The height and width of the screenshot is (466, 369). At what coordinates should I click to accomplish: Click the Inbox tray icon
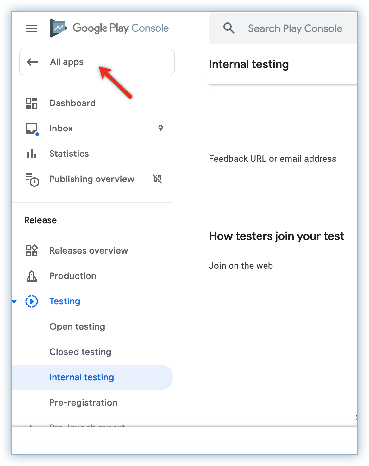pos(32,129)
